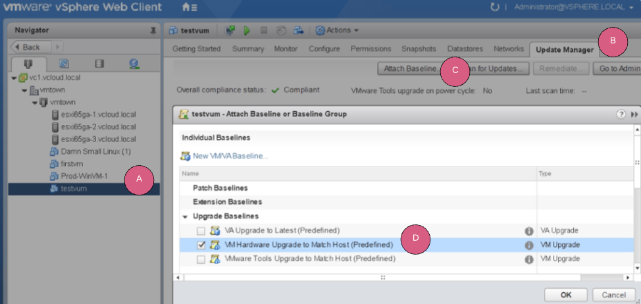The width and height of the screenshot is (641, 304).
Task: Select esxi65ga-2.vcloud.local in the tree
Action: pyautogui.click(x=98, y=126)
